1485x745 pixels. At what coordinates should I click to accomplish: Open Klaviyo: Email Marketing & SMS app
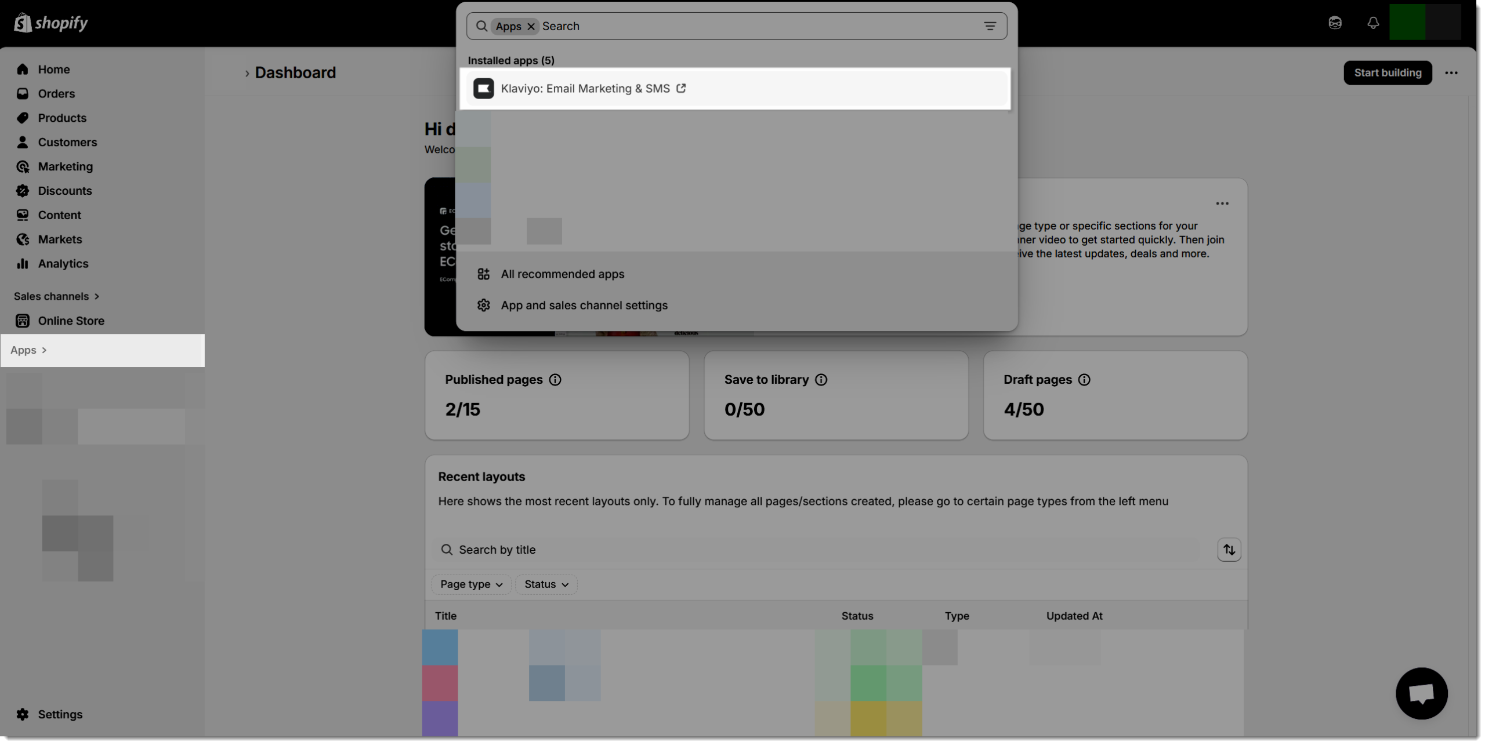[x=585, y=89]
